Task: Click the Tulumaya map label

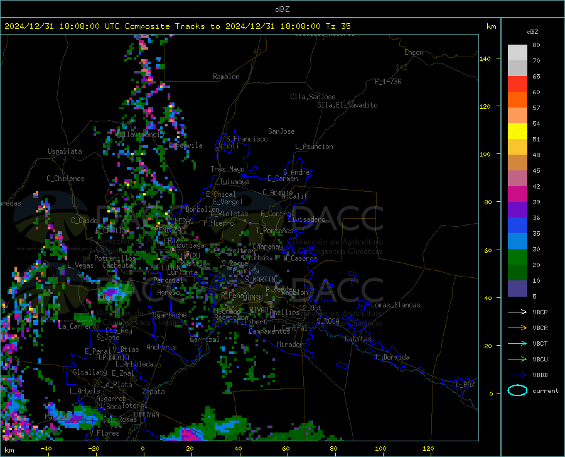Action: click(x=235, y=182)
